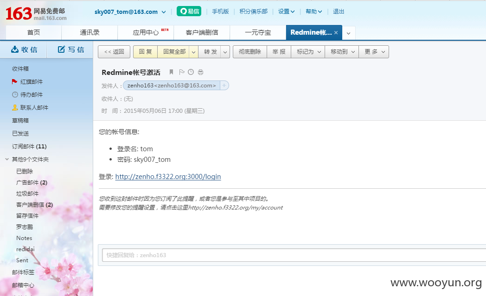
Task: Switch to the 通讯录 tab
Action: pos(90,32)
